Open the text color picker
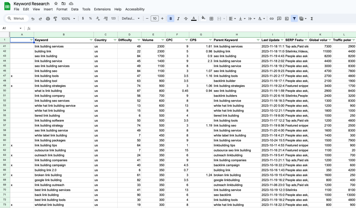356x208 pixels. pyautogui.click(x=194, y=19)
